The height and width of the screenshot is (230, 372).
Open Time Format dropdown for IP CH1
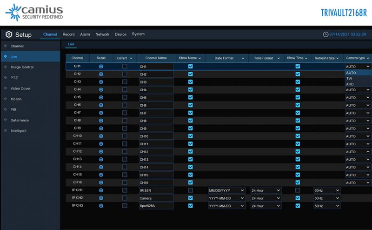(266, 190)
